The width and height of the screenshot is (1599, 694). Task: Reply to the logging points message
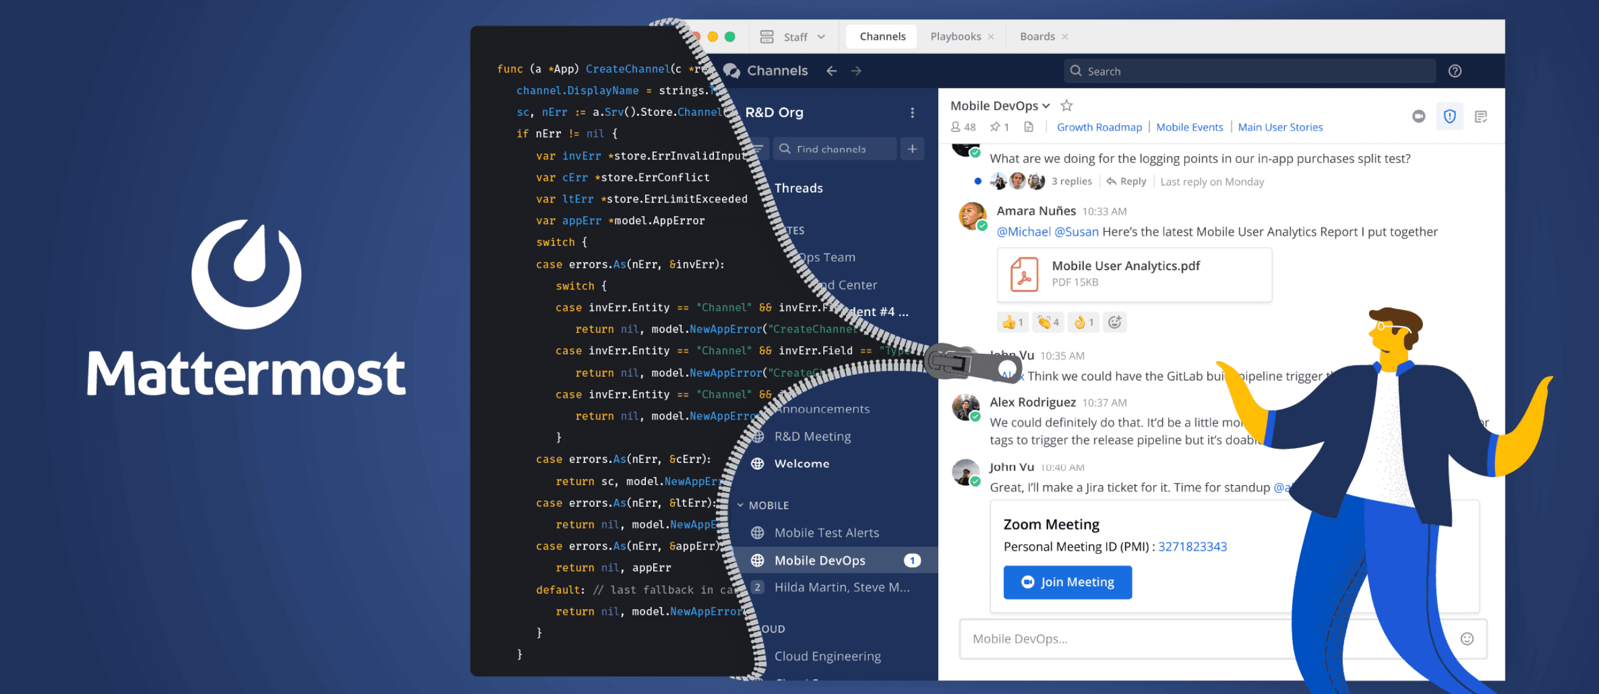pyautogui.click(x=1126, y=182)
